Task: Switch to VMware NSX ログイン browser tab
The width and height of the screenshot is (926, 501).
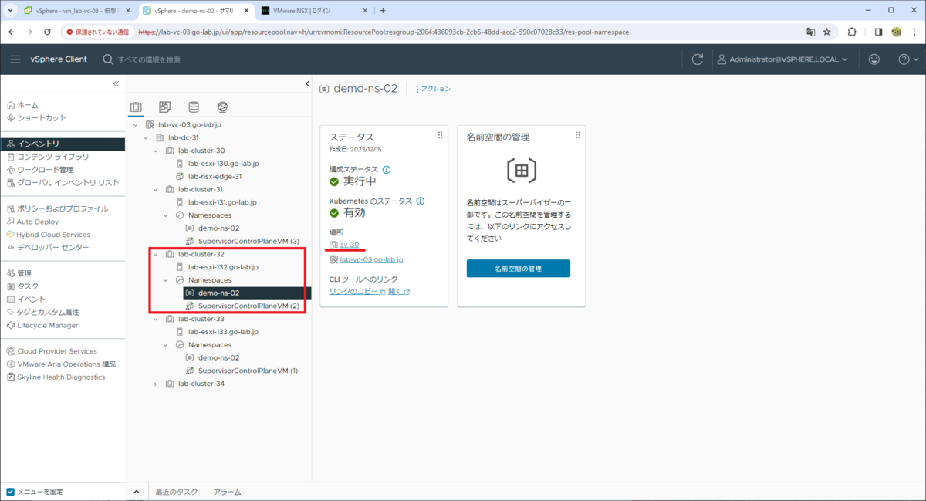Action: pyautogui.click(x=313, y=11)
